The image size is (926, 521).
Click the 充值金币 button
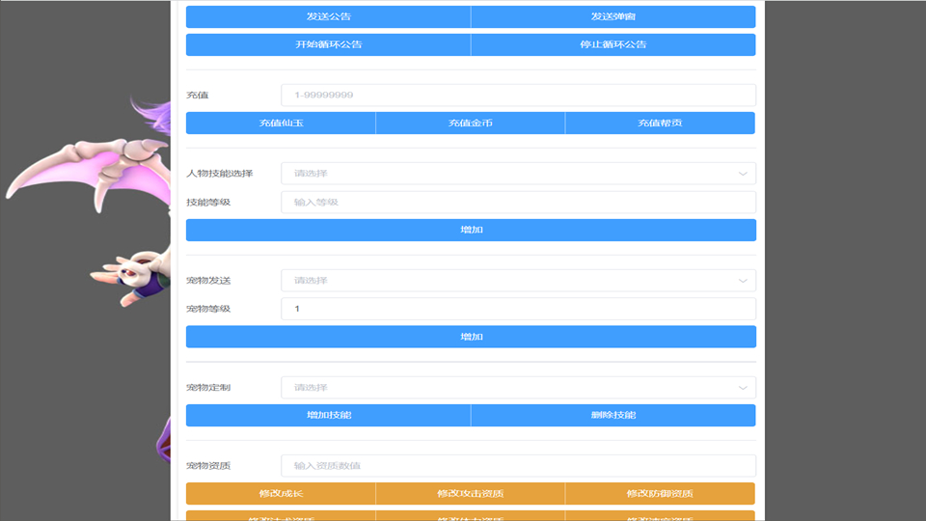pos(470,123)
